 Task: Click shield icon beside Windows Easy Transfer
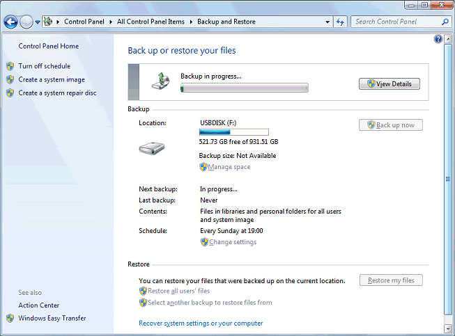[10, 318]
